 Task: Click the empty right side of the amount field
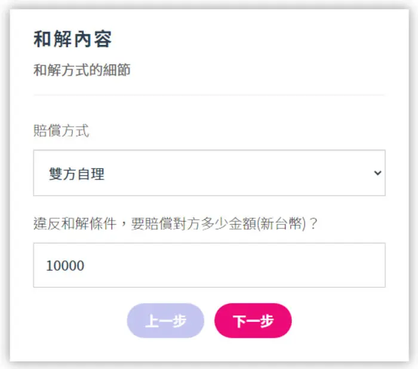(x=293, y=265)
